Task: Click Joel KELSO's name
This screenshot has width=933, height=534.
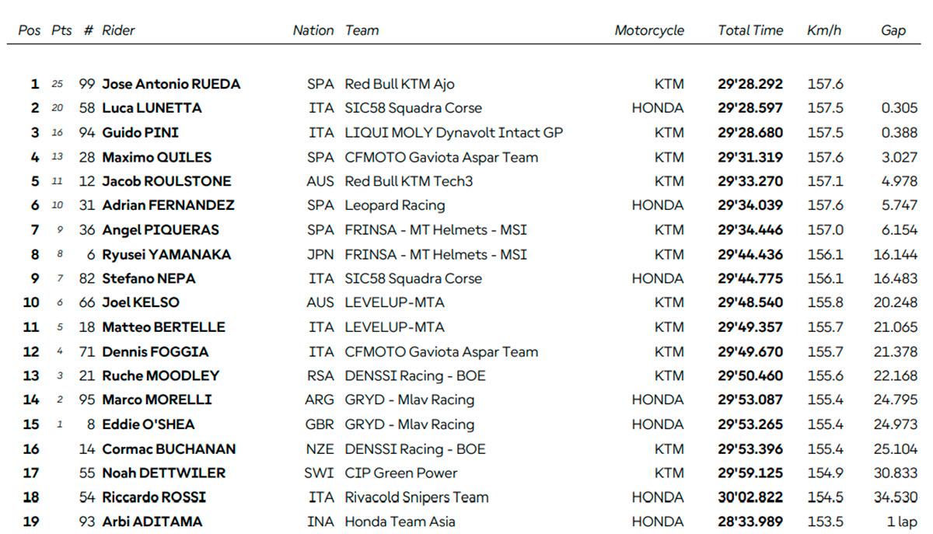Action: (140, 302)
